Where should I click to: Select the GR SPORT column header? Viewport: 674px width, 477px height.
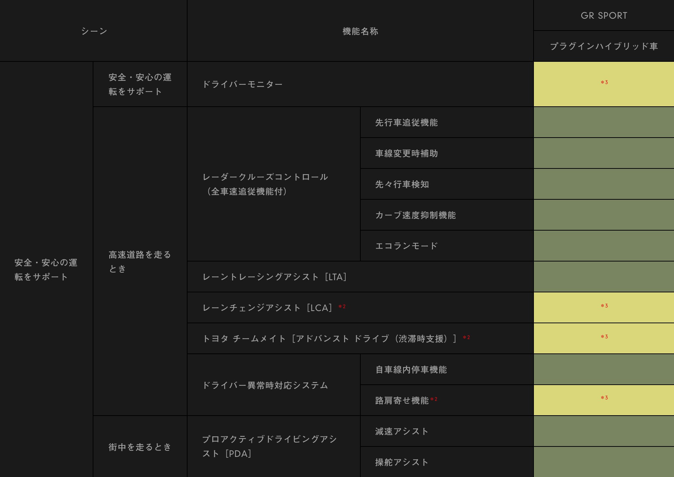coord(604,16)
